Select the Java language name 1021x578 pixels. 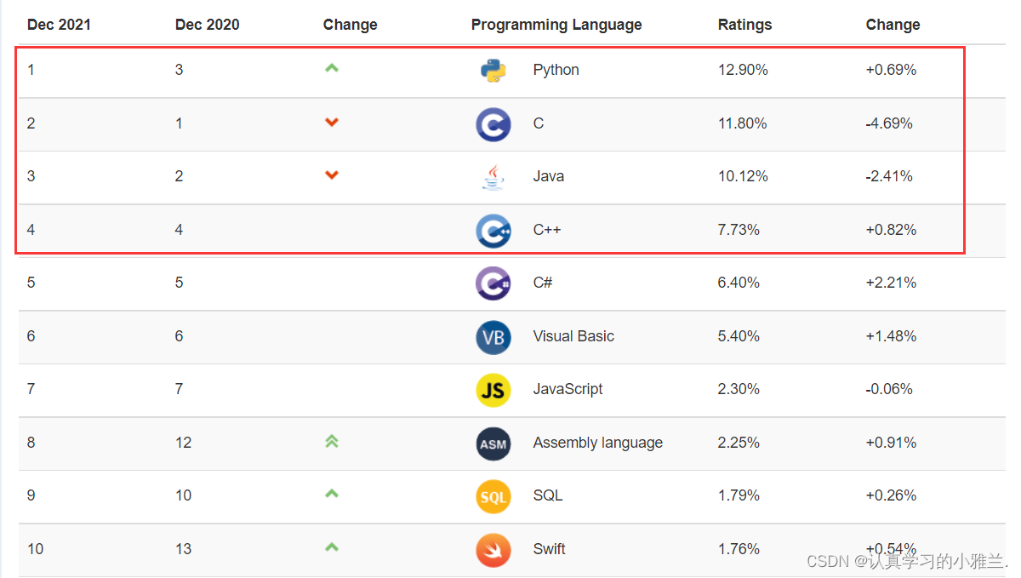click(549, 176)
